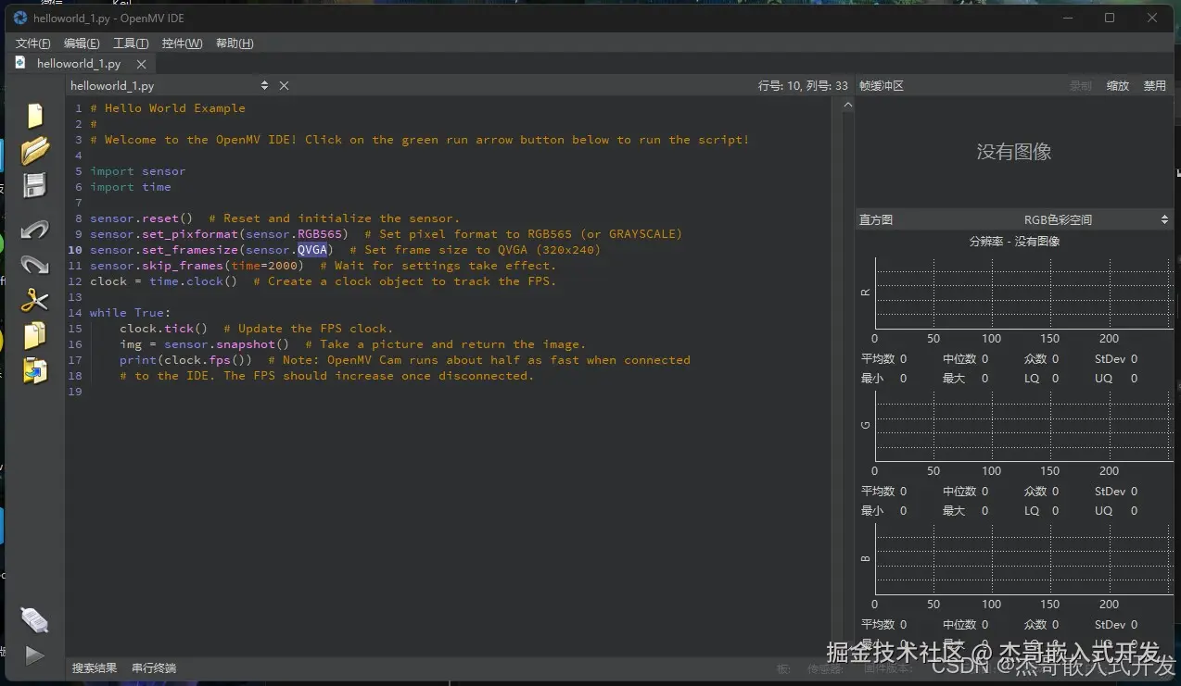Click the R channel histogram graph
The image size is (1181, 686).
point(1024,293)
